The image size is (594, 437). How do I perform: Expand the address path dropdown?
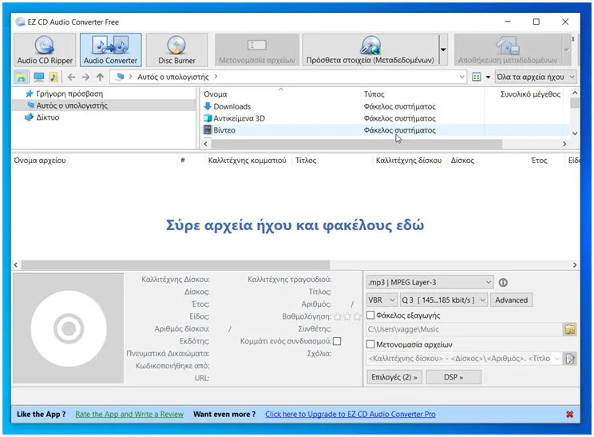[461, 77]
